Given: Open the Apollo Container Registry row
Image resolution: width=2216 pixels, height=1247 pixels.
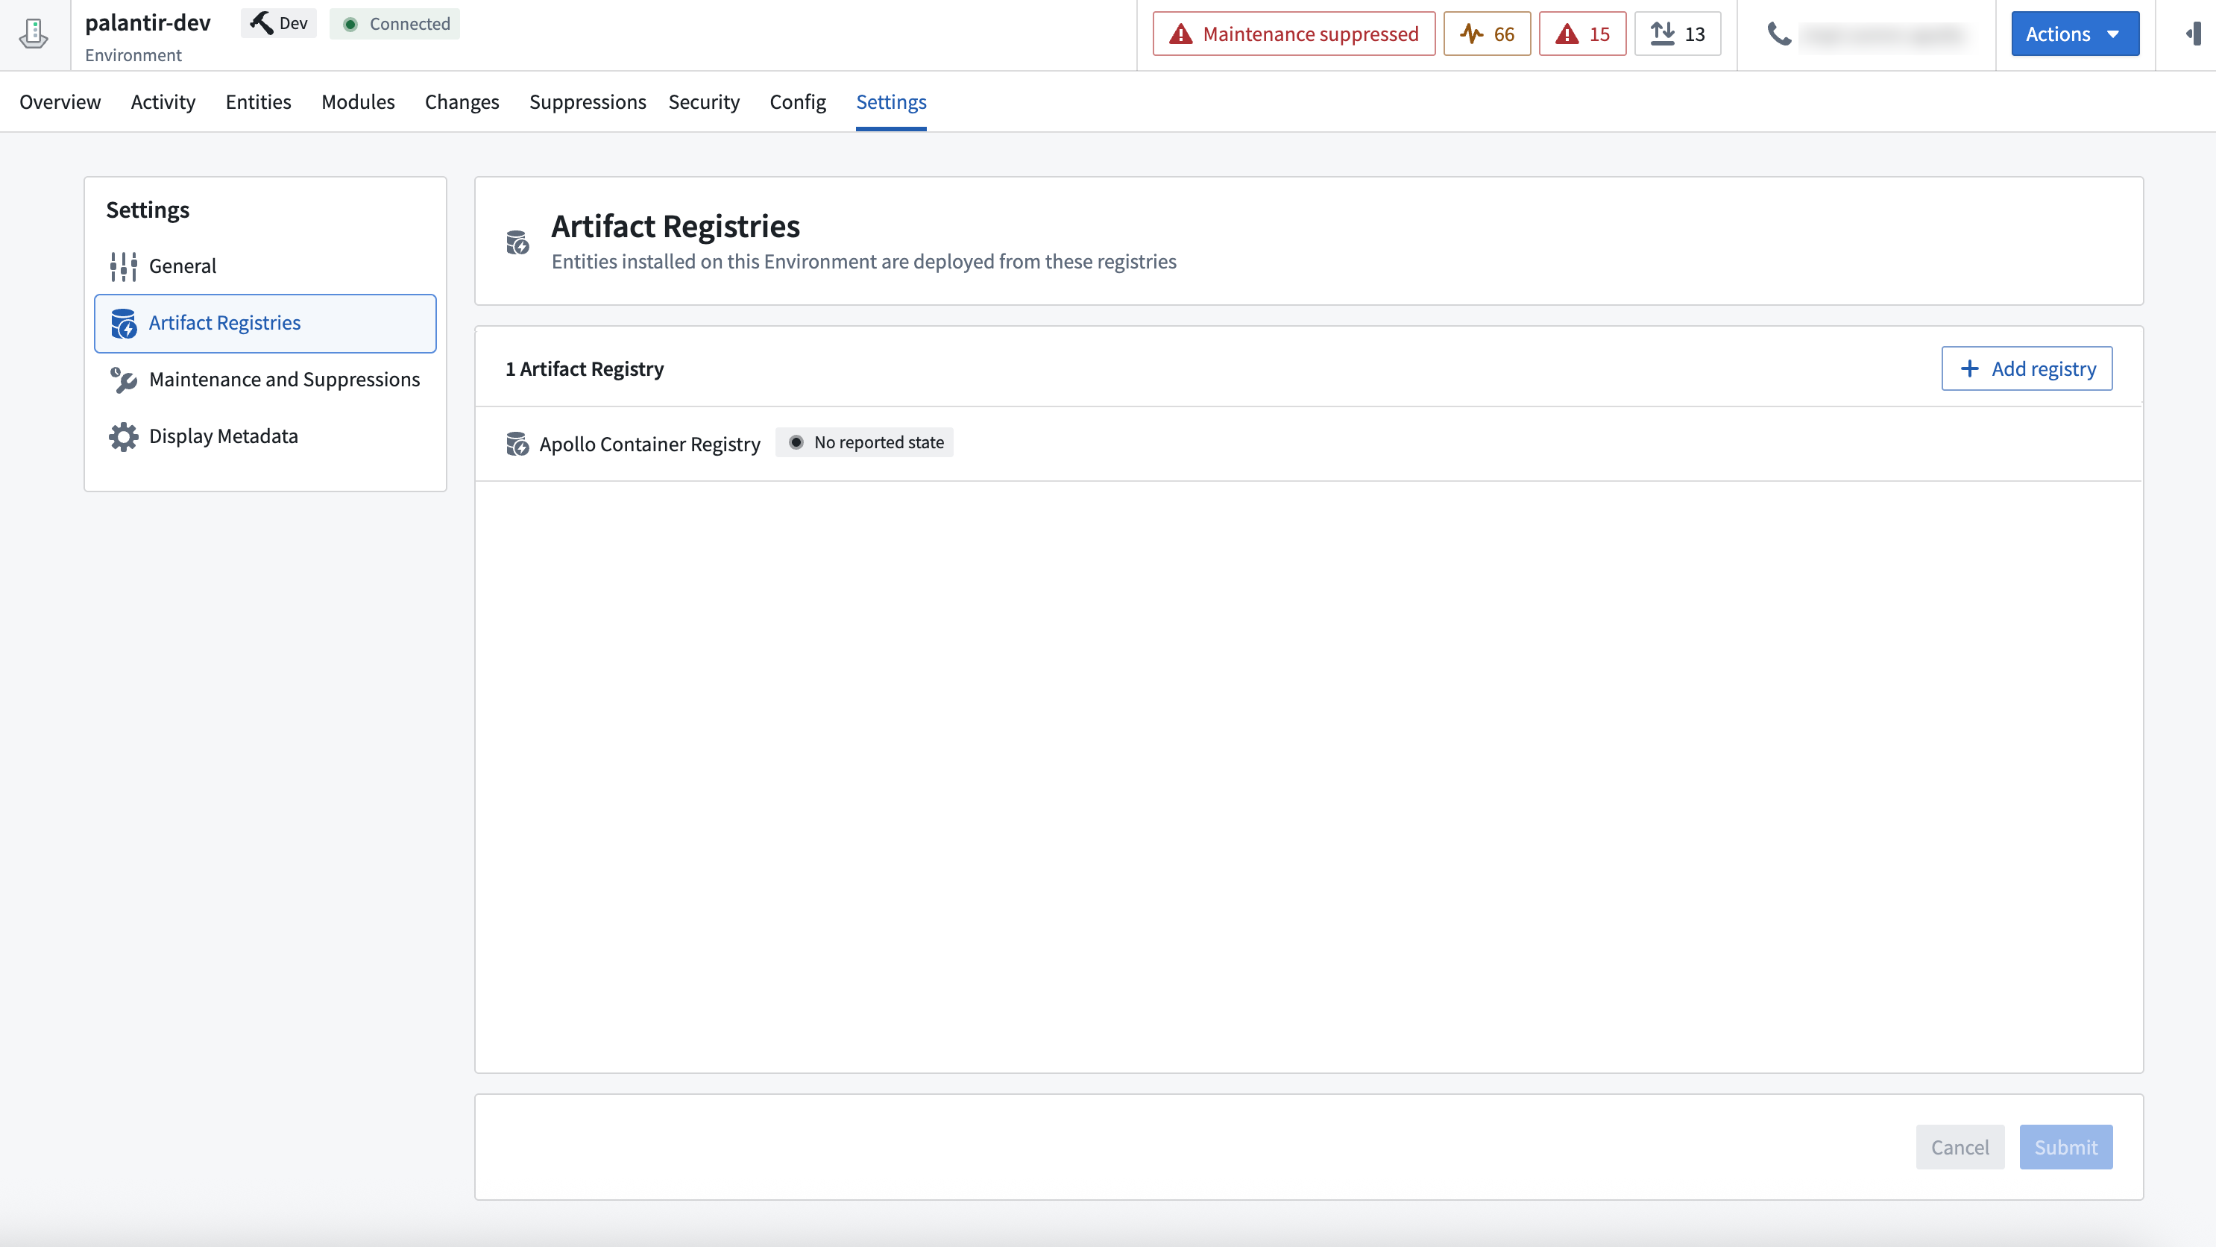Looking at the screenshot, I should tap(649, 443).
